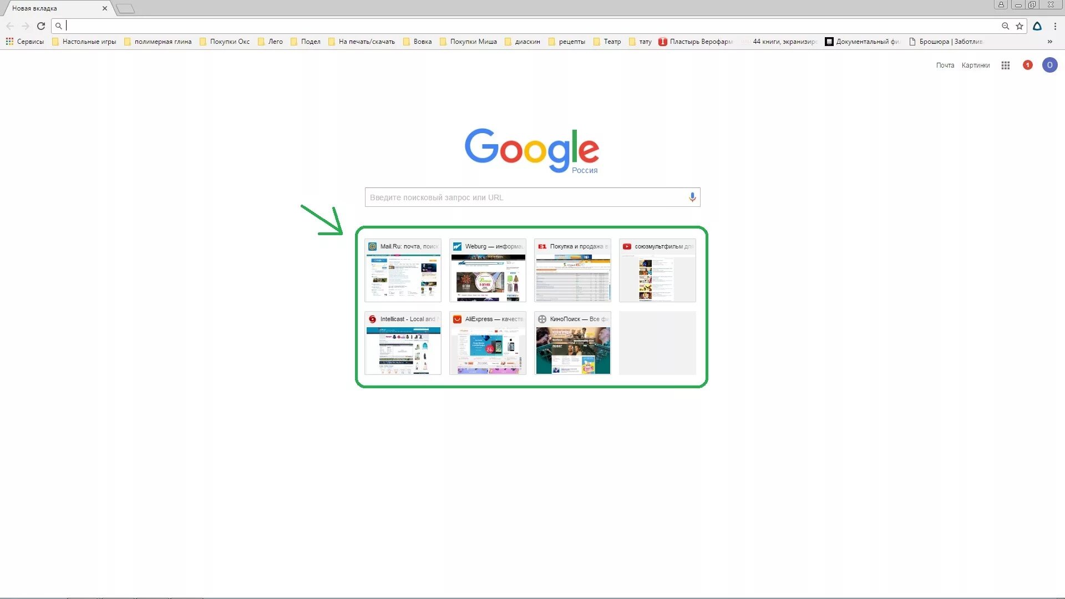Open the AliExpress thumbnail tile

[488, 343]
